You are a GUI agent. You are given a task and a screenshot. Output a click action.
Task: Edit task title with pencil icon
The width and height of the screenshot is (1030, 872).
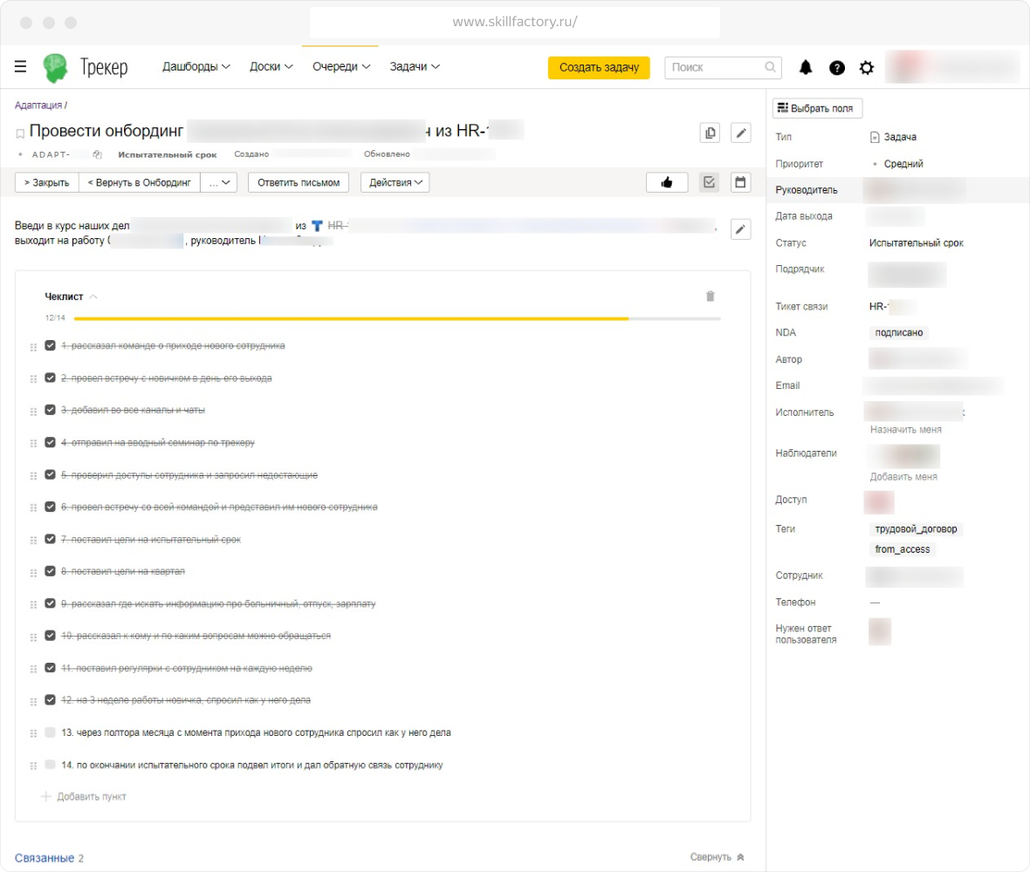click(x=740, y=133)
